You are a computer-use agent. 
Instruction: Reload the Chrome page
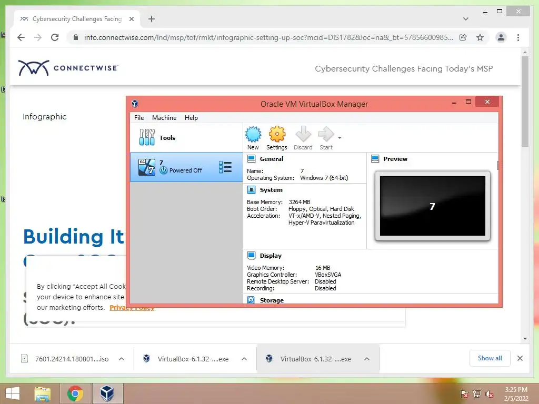[55, 37]
